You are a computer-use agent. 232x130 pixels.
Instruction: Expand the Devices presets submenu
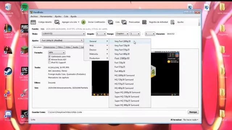[96, 50]
